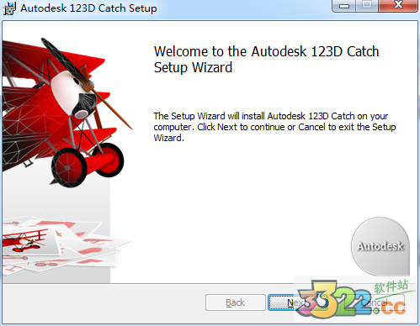Close the setup window with the X
The image size is (420, 326).
point(398,5)
